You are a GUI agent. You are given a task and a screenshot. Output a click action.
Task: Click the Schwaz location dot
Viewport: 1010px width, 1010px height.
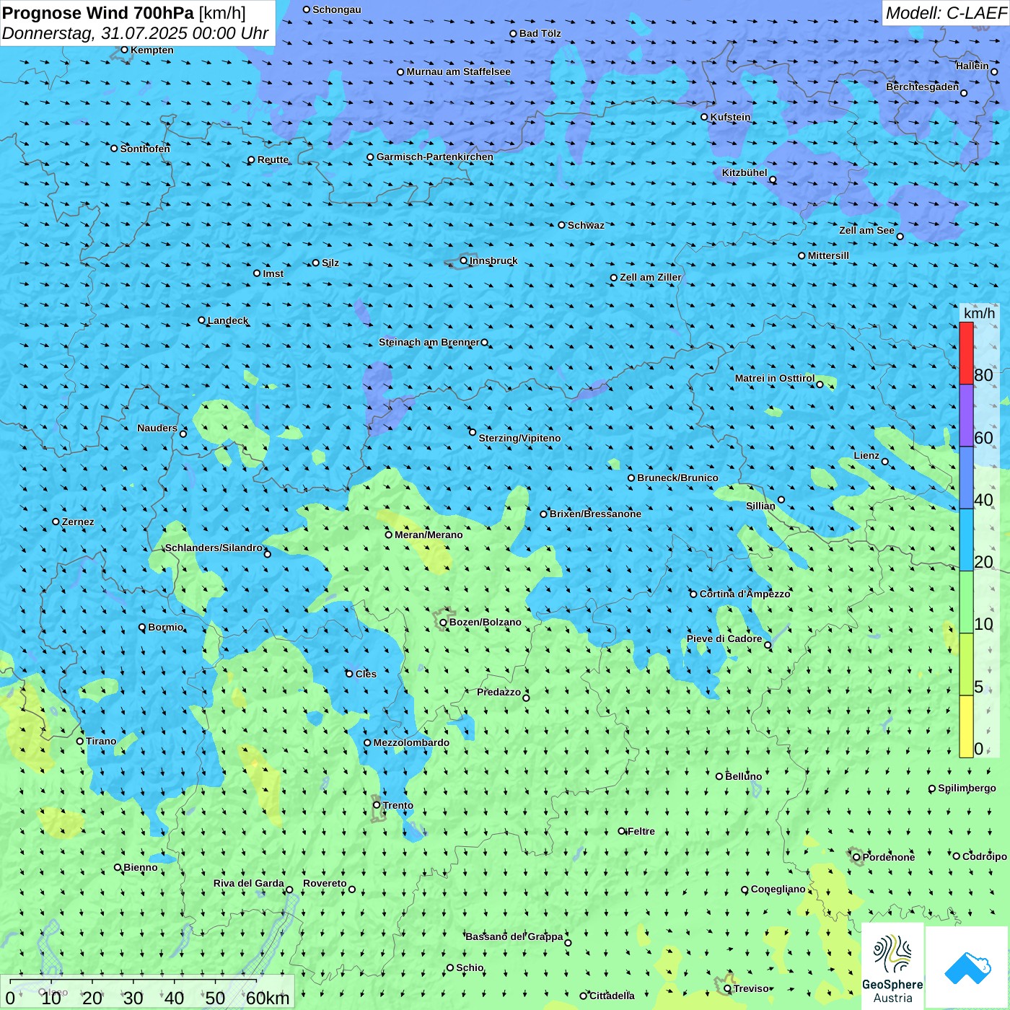tap(562, 225)
